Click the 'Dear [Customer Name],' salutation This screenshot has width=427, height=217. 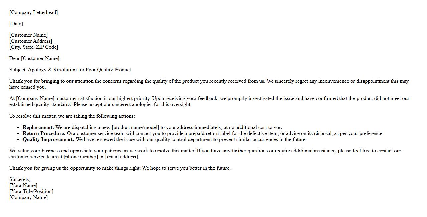(35, 58)
